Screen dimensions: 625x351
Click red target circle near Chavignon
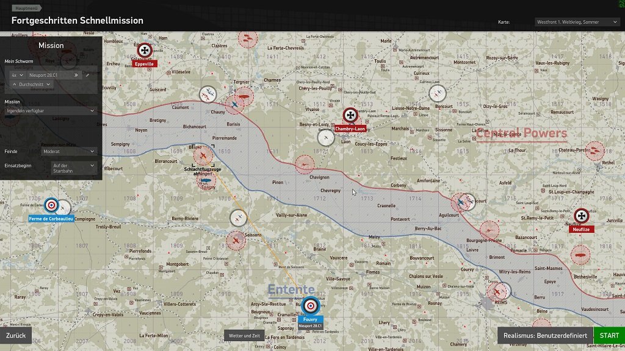point(305,165)
